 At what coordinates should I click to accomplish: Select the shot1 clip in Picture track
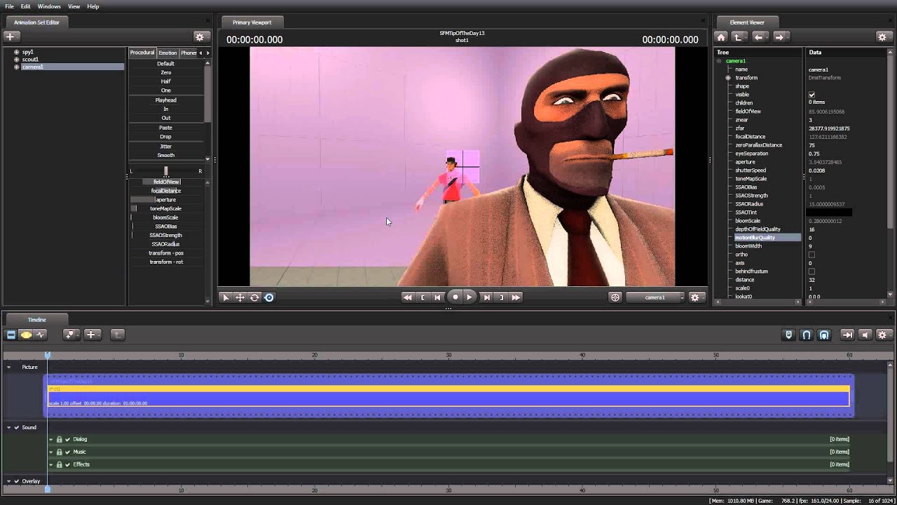coord(448,396)
